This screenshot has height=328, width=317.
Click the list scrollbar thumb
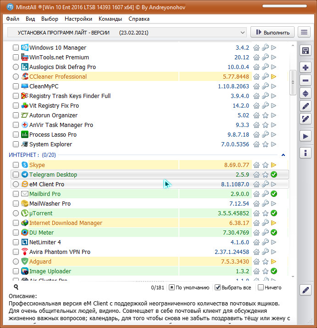(293, 82)
